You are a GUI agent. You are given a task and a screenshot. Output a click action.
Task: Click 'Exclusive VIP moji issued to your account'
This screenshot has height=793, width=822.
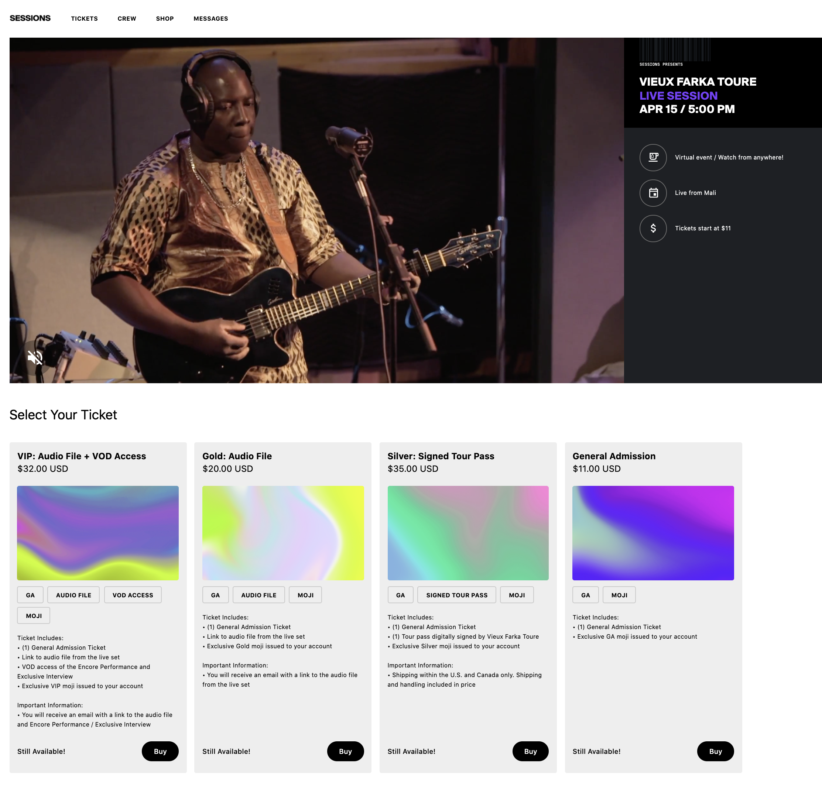pos(82,686)
